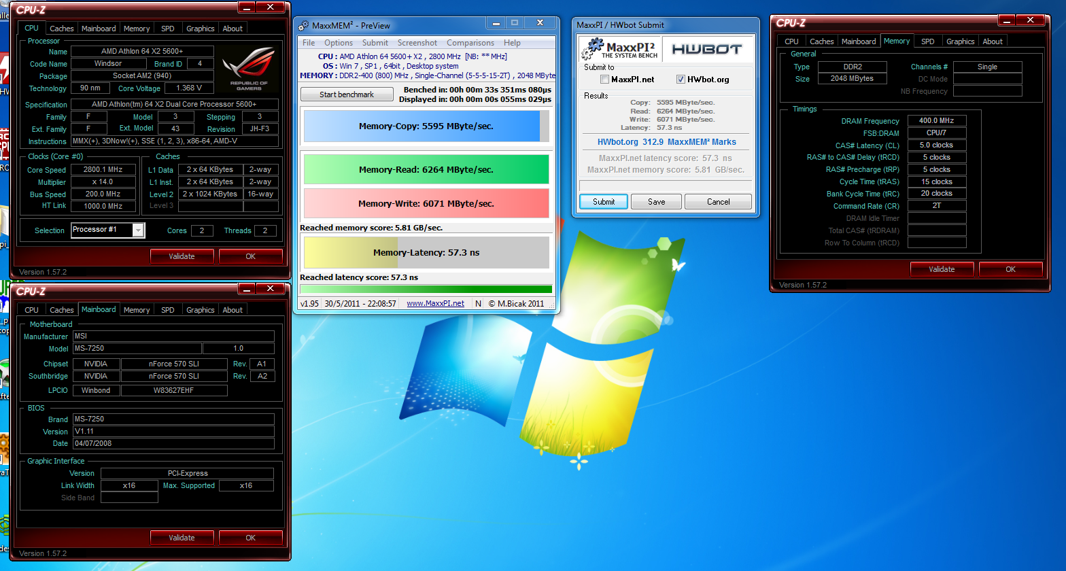Viewport: 1066px width, 571px height.
Task: Open Caches tab in CPU-Z Memory window
Action: [x=822, y=41]
